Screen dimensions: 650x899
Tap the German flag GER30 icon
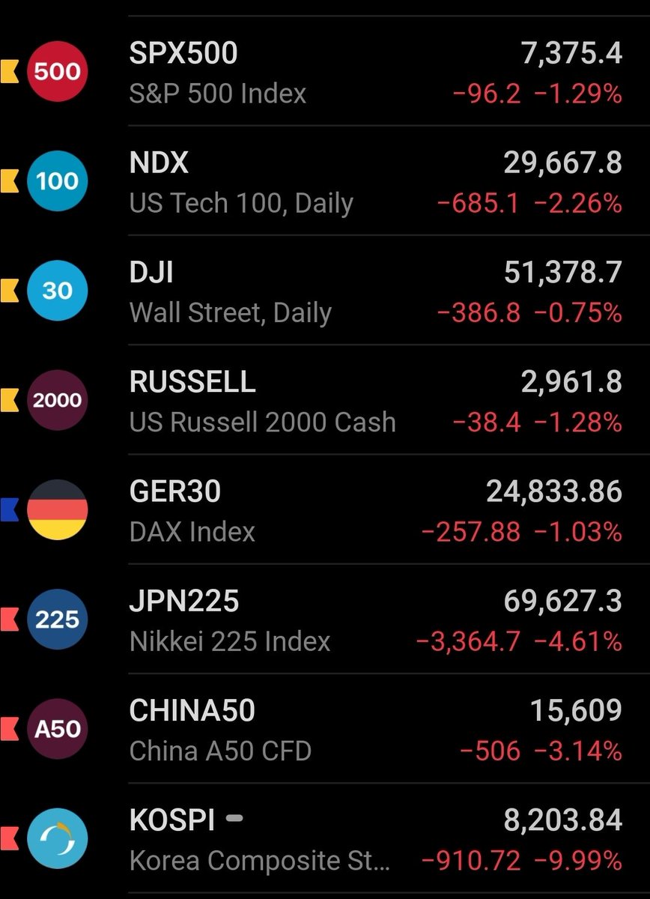pos(58,510)
